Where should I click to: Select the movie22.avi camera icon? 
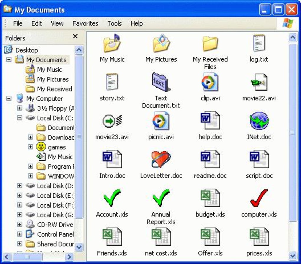pos(259,82)
